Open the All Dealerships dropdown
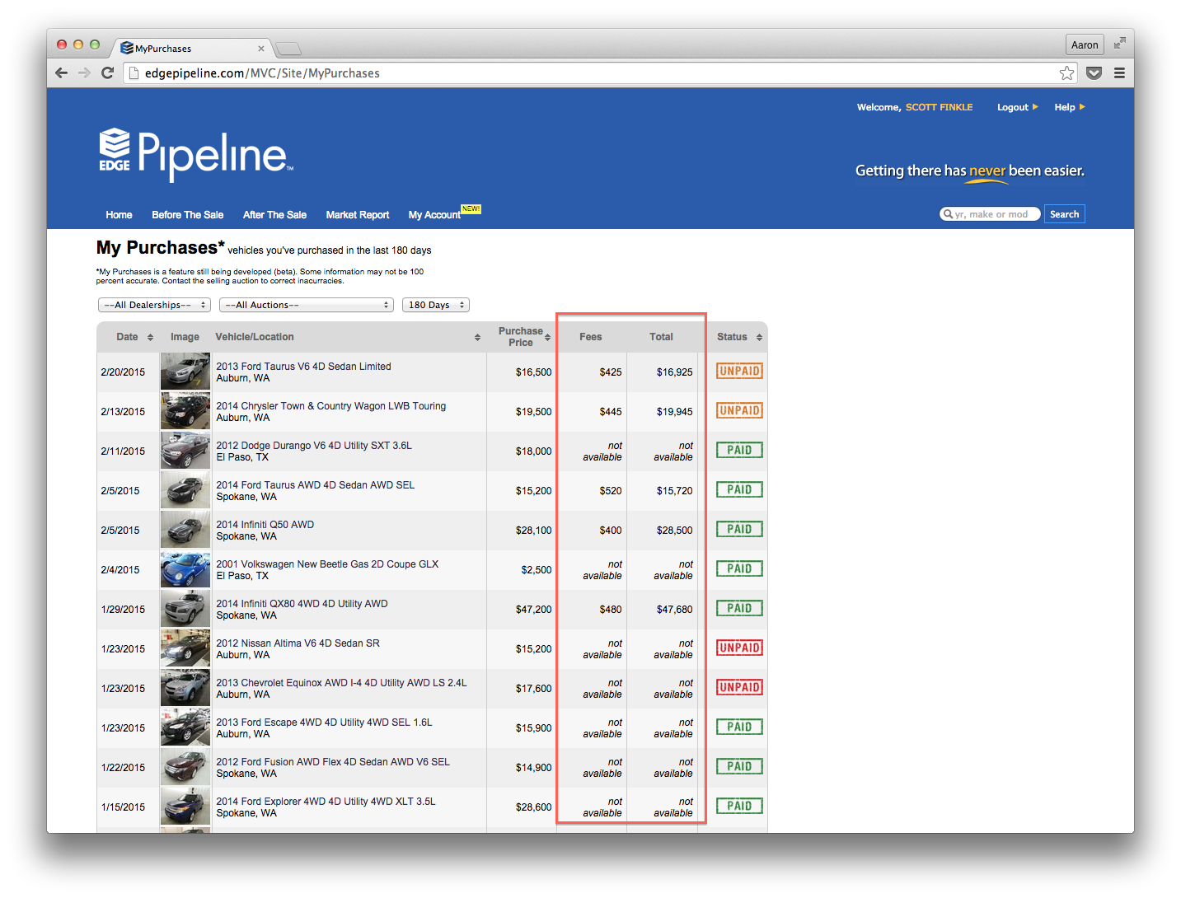The height and width of the screenshot is (898, 1181). click(x=154, y=305)
